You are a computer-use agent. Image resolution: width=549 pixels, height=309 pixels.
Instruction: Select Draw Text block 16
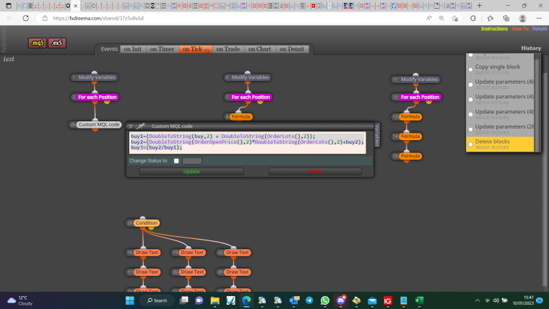(x=143, y=252)
